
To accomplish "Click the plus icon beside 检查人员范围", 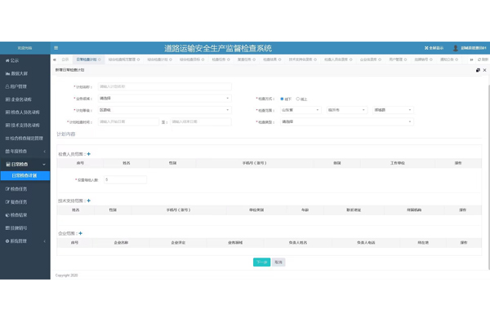I will point(89,154).
